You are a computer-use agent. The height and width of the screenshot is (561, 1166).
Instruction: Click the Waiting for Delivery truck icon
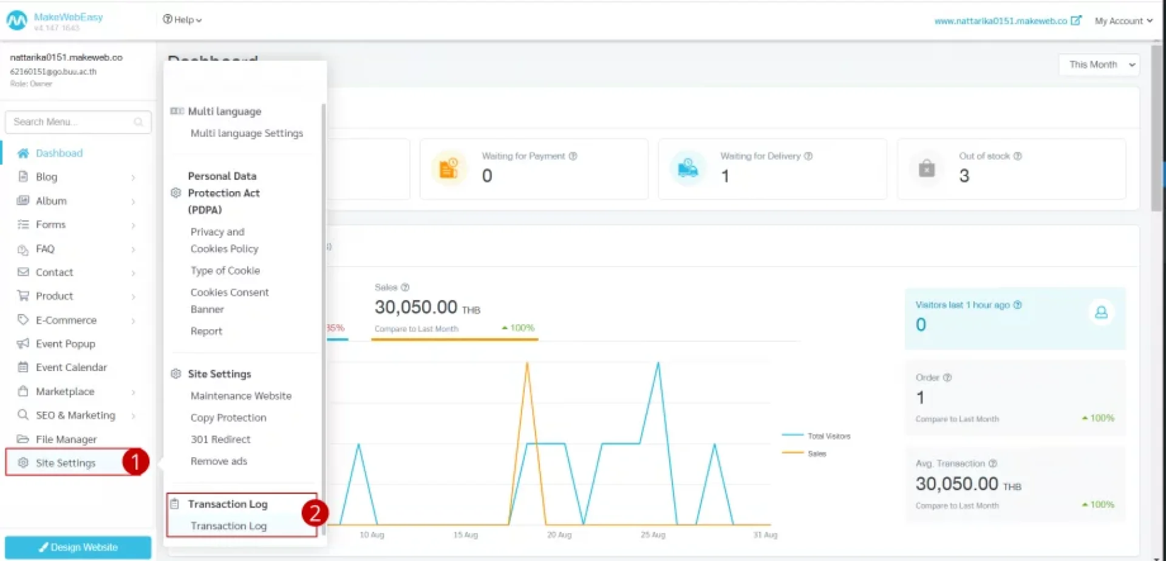point(687,168)
